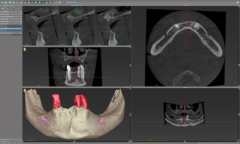Toggle checkbox of highlighted segmentation list item
This screenshot has height=144, width=240.
click(x=1, y=29)
